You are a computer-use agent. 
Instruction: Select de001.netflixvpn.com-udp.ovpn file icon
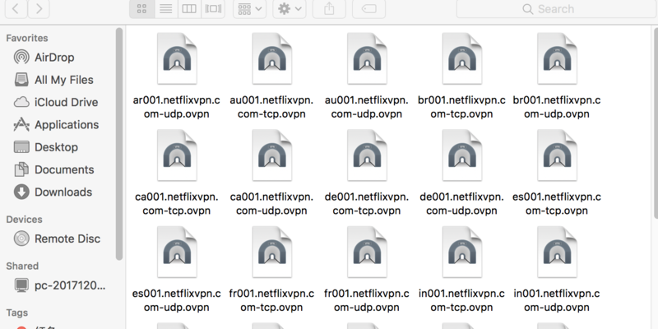462,155
